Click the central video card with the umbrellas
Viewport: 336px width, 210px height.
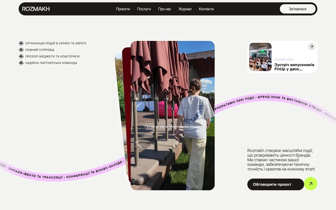[x=173, y=115]
